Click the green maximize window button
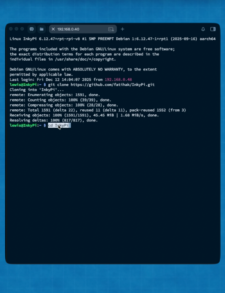 click(x=22, y=29)
